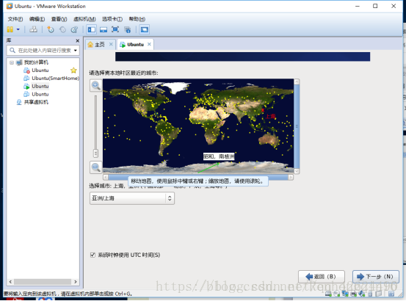Open the message log status bar icon
Screen dimensions: 406x301
(391, 294)
